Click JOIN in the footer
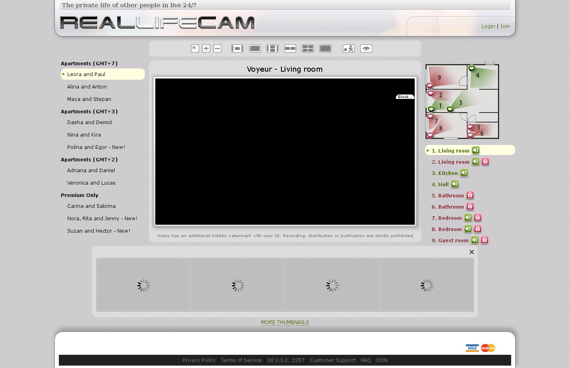 381,360
